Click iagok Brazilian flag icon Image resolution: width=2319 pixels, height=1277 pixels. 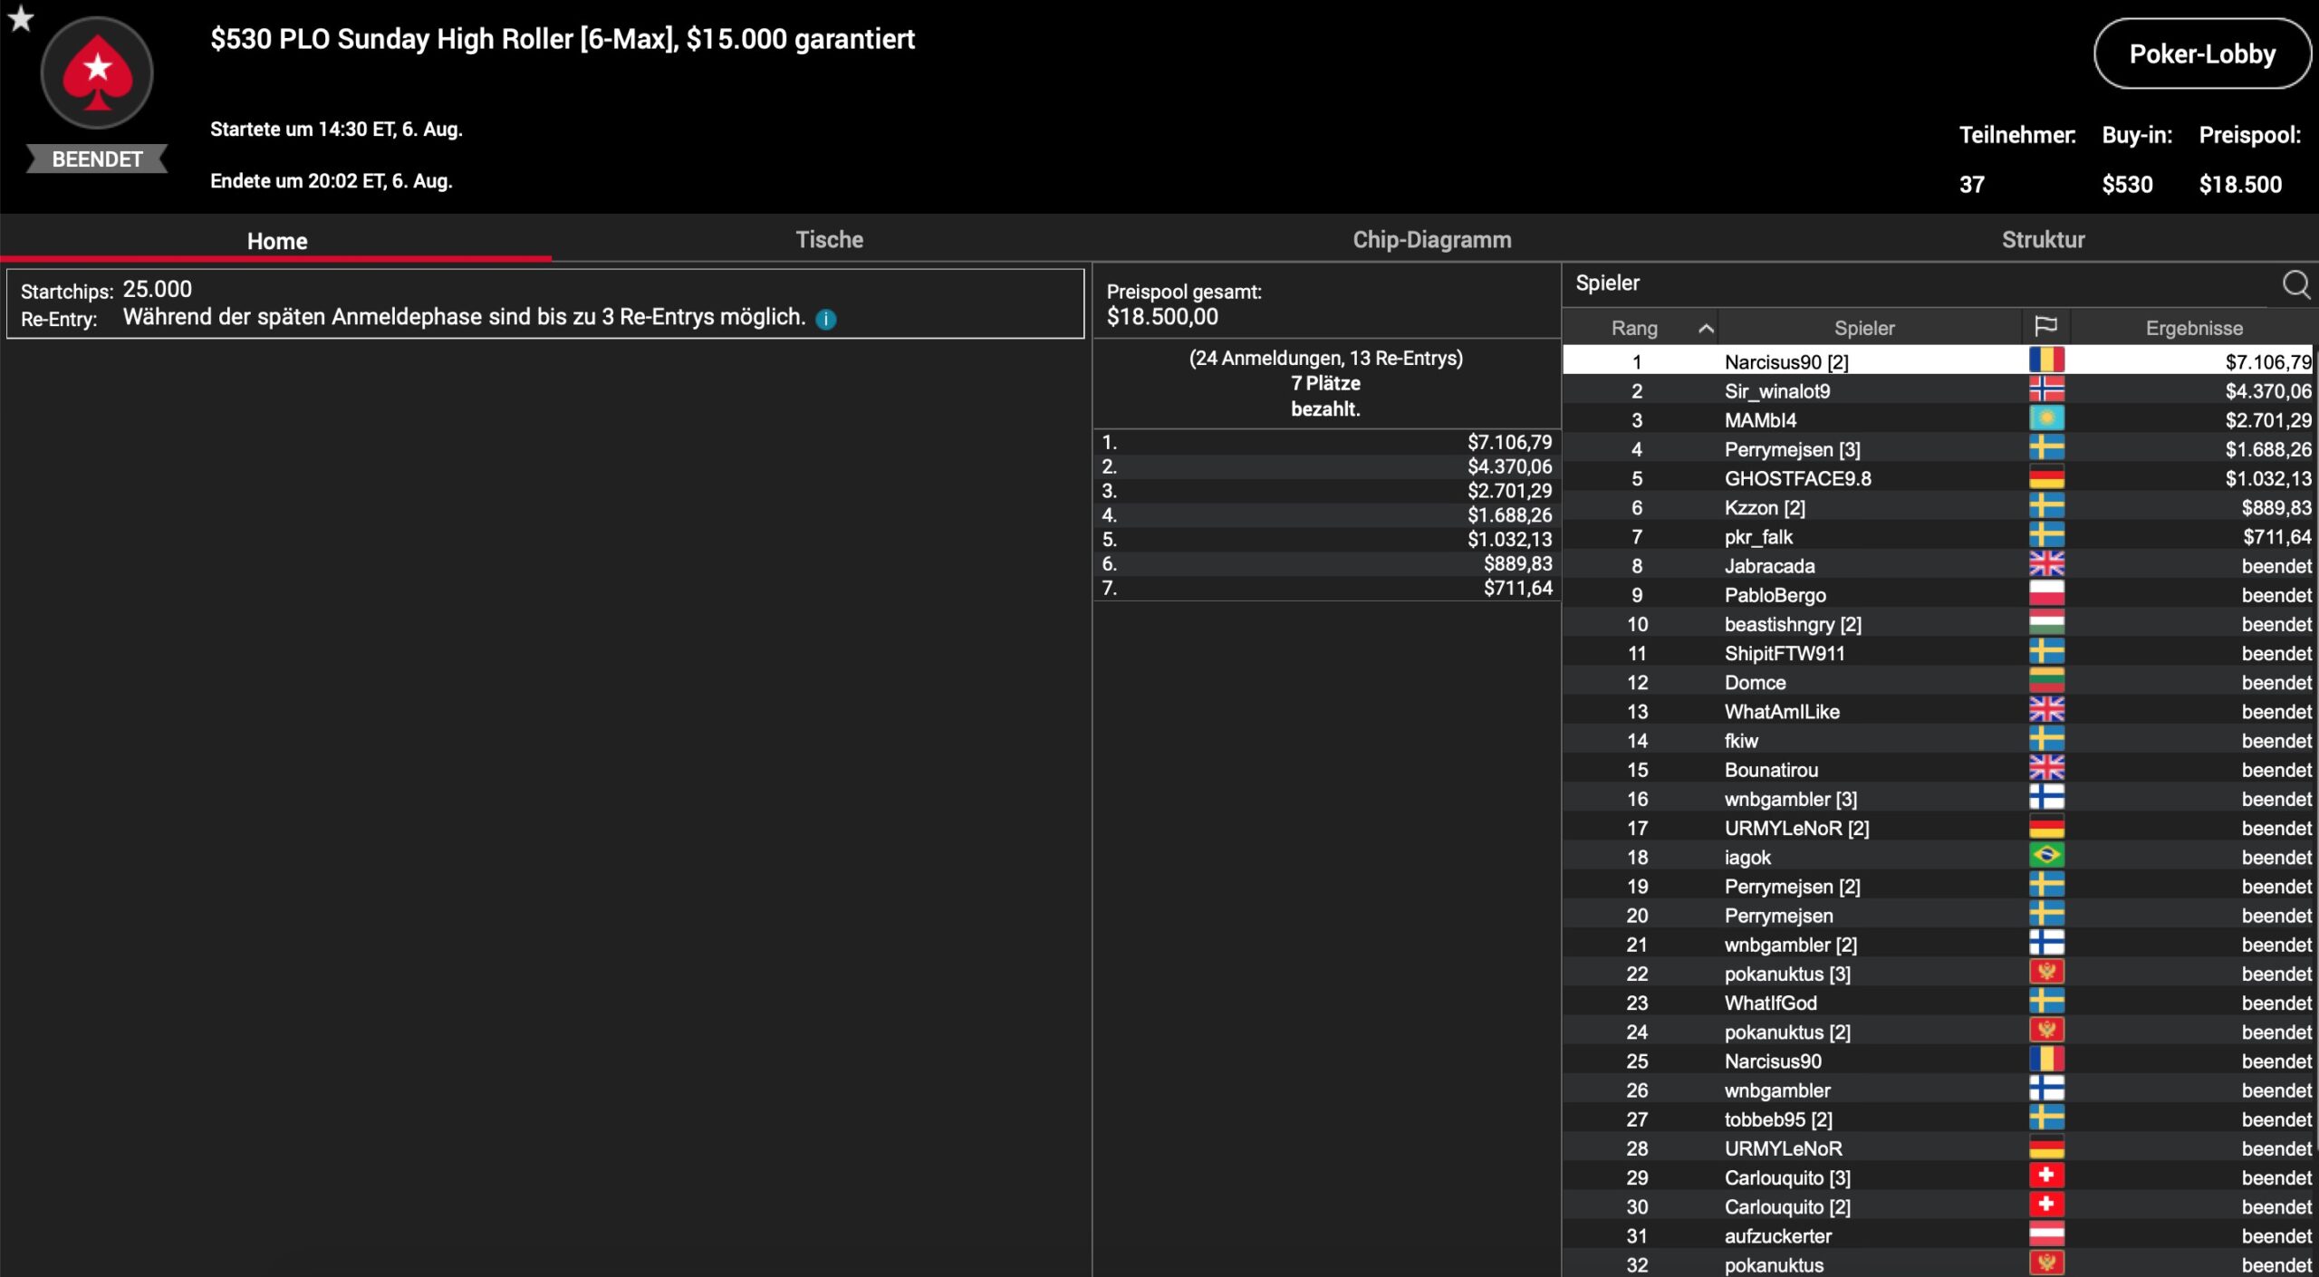click(x=2046, y=856)
